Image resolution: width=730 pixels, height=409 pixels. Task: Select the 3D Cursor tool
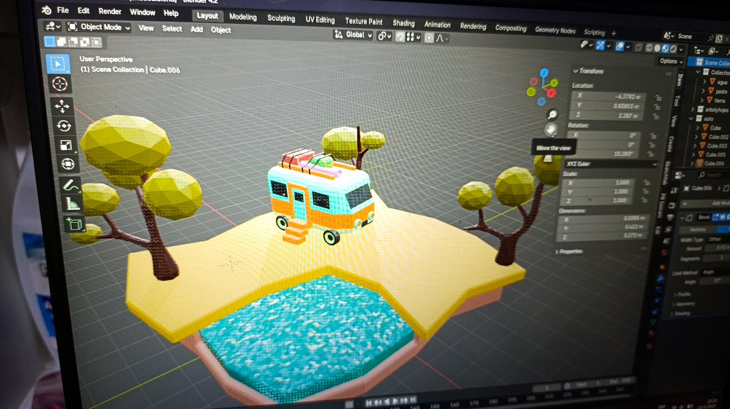click(60, 84)
